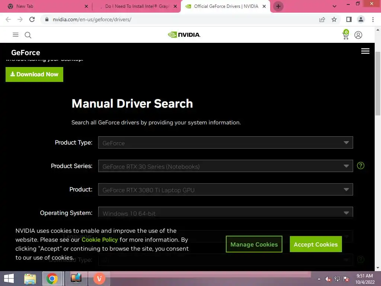Viewport: 381px width, 286px height.
Task: Open a new browser tab
Action: click(278, 6)
